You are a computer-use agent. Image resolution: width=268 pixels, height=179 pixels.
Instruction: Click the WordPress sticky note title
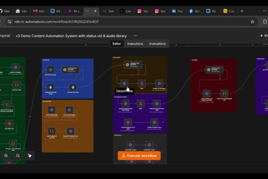(261, 59)
